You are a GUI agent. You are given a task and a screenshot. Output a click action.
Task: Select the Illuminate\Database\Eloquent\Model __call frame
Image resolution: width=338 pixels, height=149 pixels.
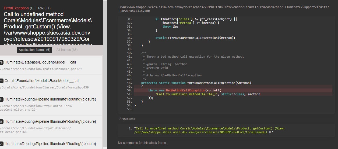[51, 65]
